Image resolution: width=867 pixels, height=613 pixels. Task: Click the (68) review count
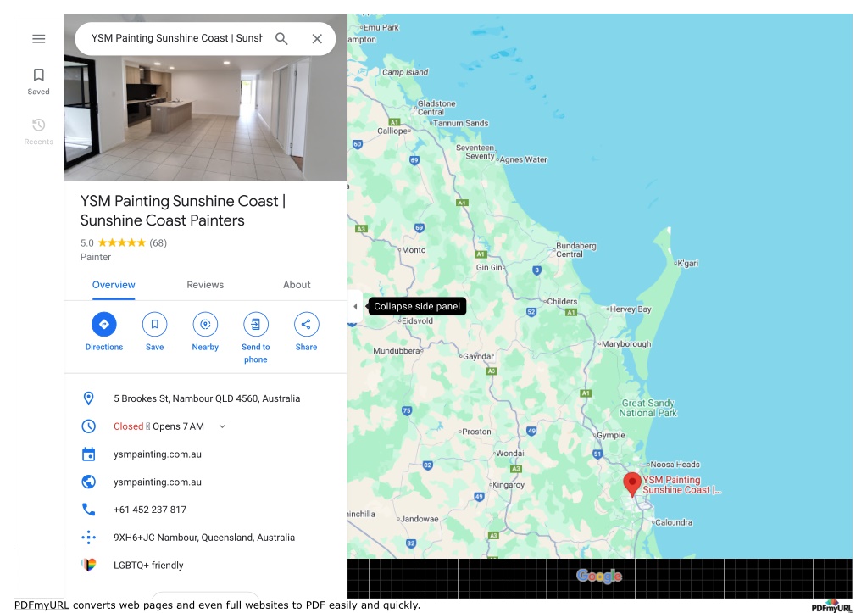click(158, 242)
